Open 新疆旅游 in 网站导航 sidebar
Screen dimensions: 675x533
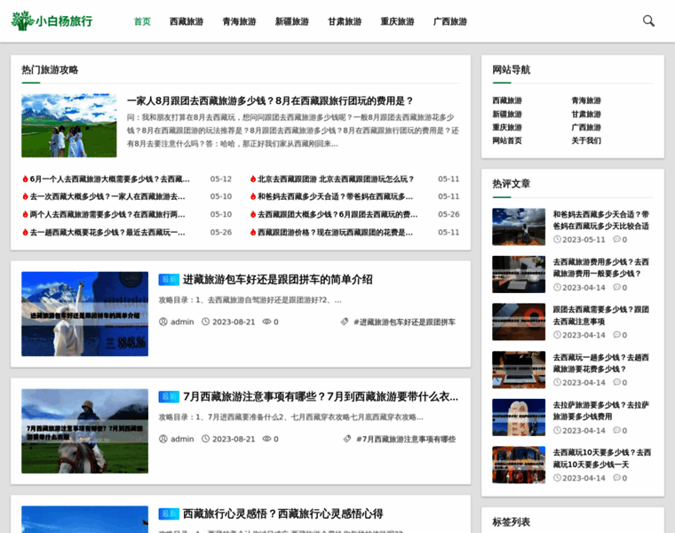506,114
